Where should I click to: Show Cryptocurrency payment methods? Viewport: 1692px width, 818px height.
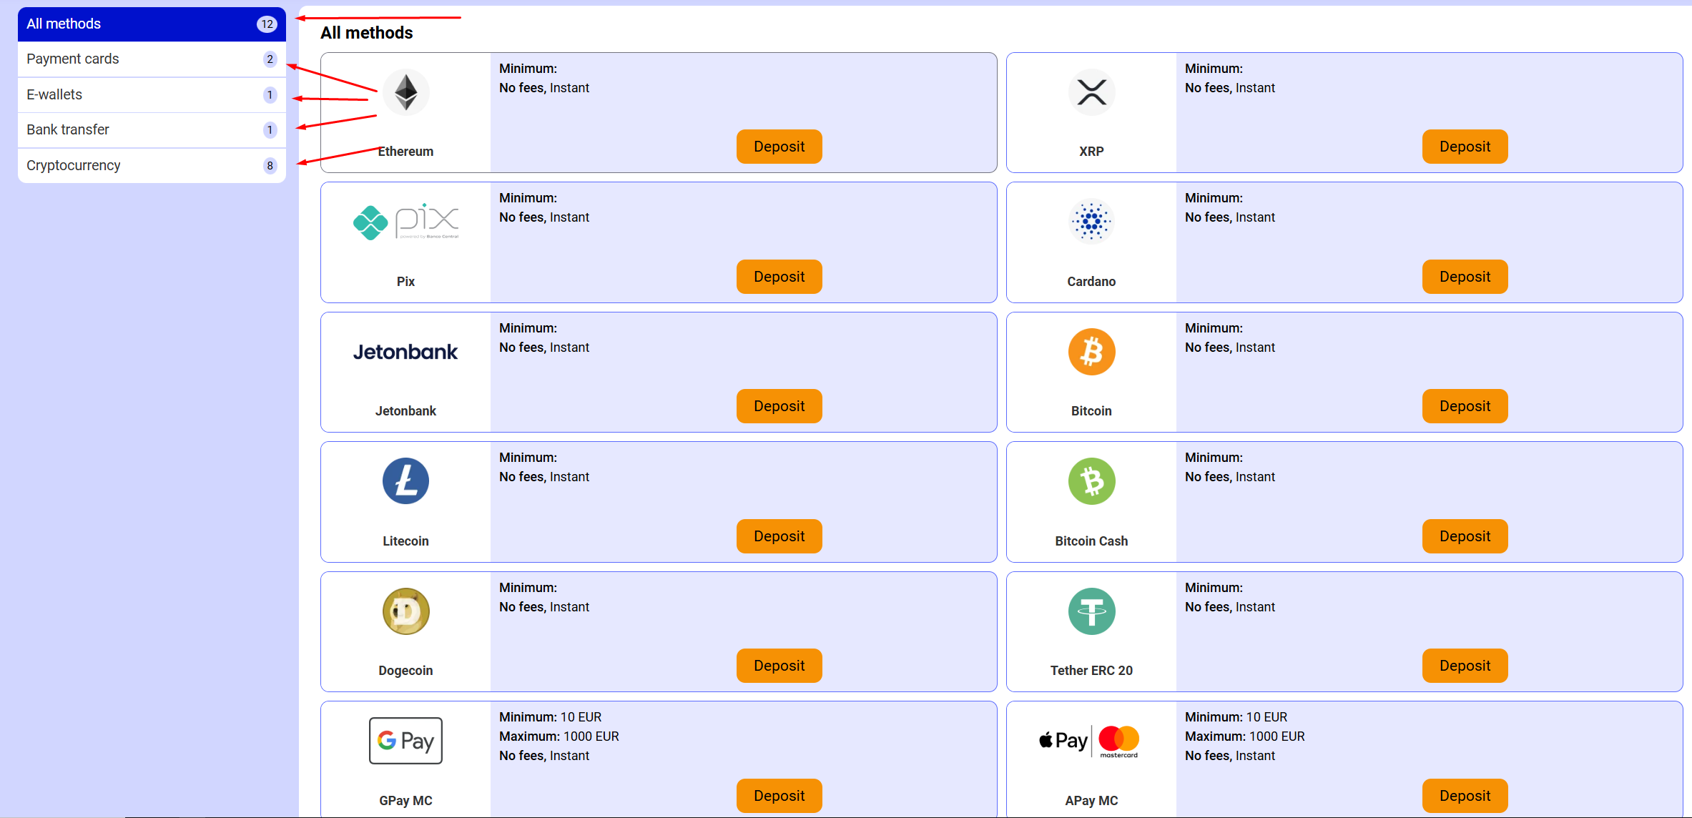pyautogui.click(x=152, y=165)
